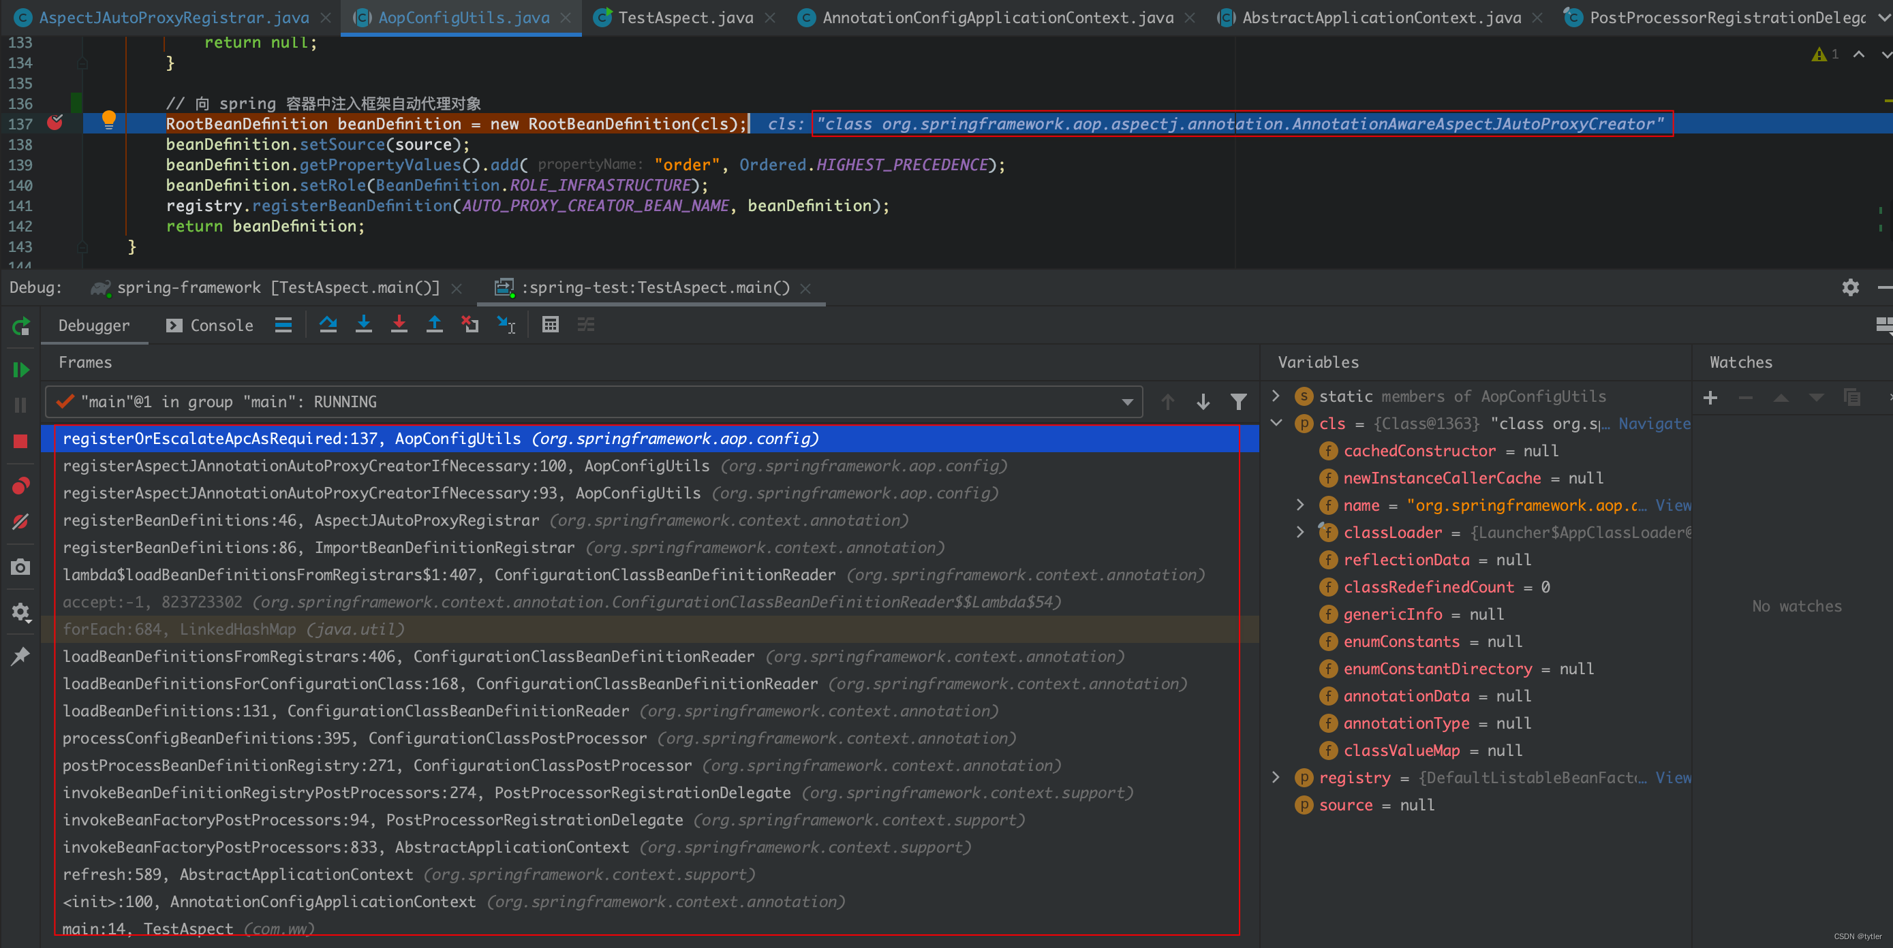Open View Breakpoints from left sidebar
This screenshot has width=1893, height=948.
pos(20,486)
